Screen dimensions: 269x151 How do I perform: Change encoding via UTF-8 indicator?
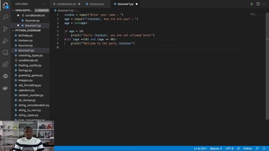pos(229,148)
